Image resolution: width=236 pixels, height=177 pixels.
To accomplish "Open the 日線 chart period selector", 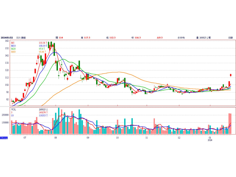I will 230,38.
